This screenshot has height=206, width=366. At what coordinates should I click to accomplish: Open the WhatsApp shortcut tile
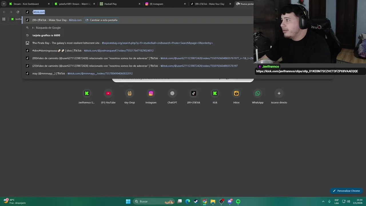(x=258, y=97)
